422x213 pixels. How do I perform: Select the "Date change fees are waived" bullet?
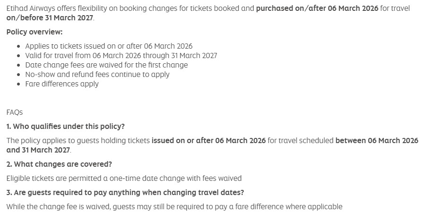click(x=106, y=65)
